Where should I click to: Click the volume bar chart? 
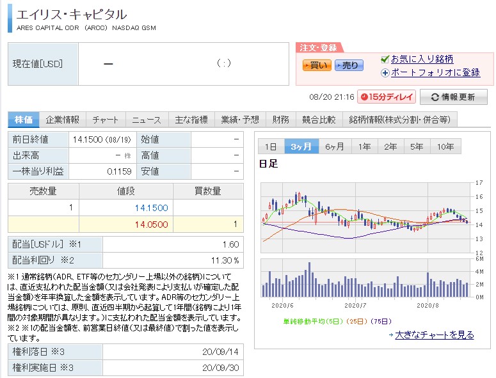click(x=366, y=278)
